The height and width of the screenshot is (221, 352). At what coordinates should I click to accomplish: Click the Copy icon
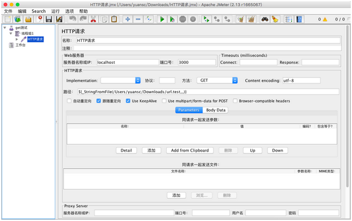point(104,19)
